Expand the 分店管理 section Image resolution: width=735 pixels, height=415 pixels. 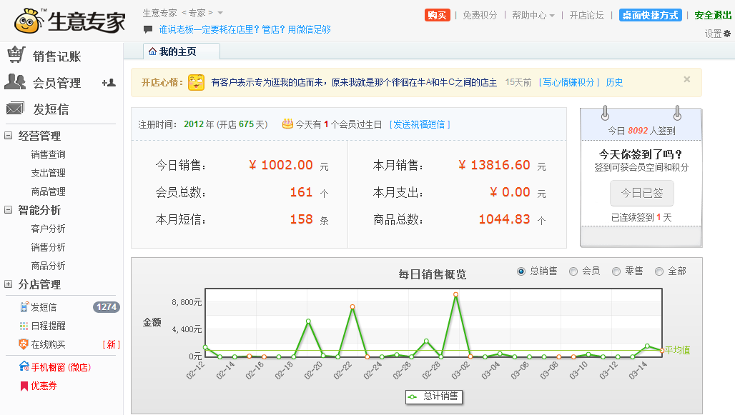pyautogui.click(x=9, y=284)
